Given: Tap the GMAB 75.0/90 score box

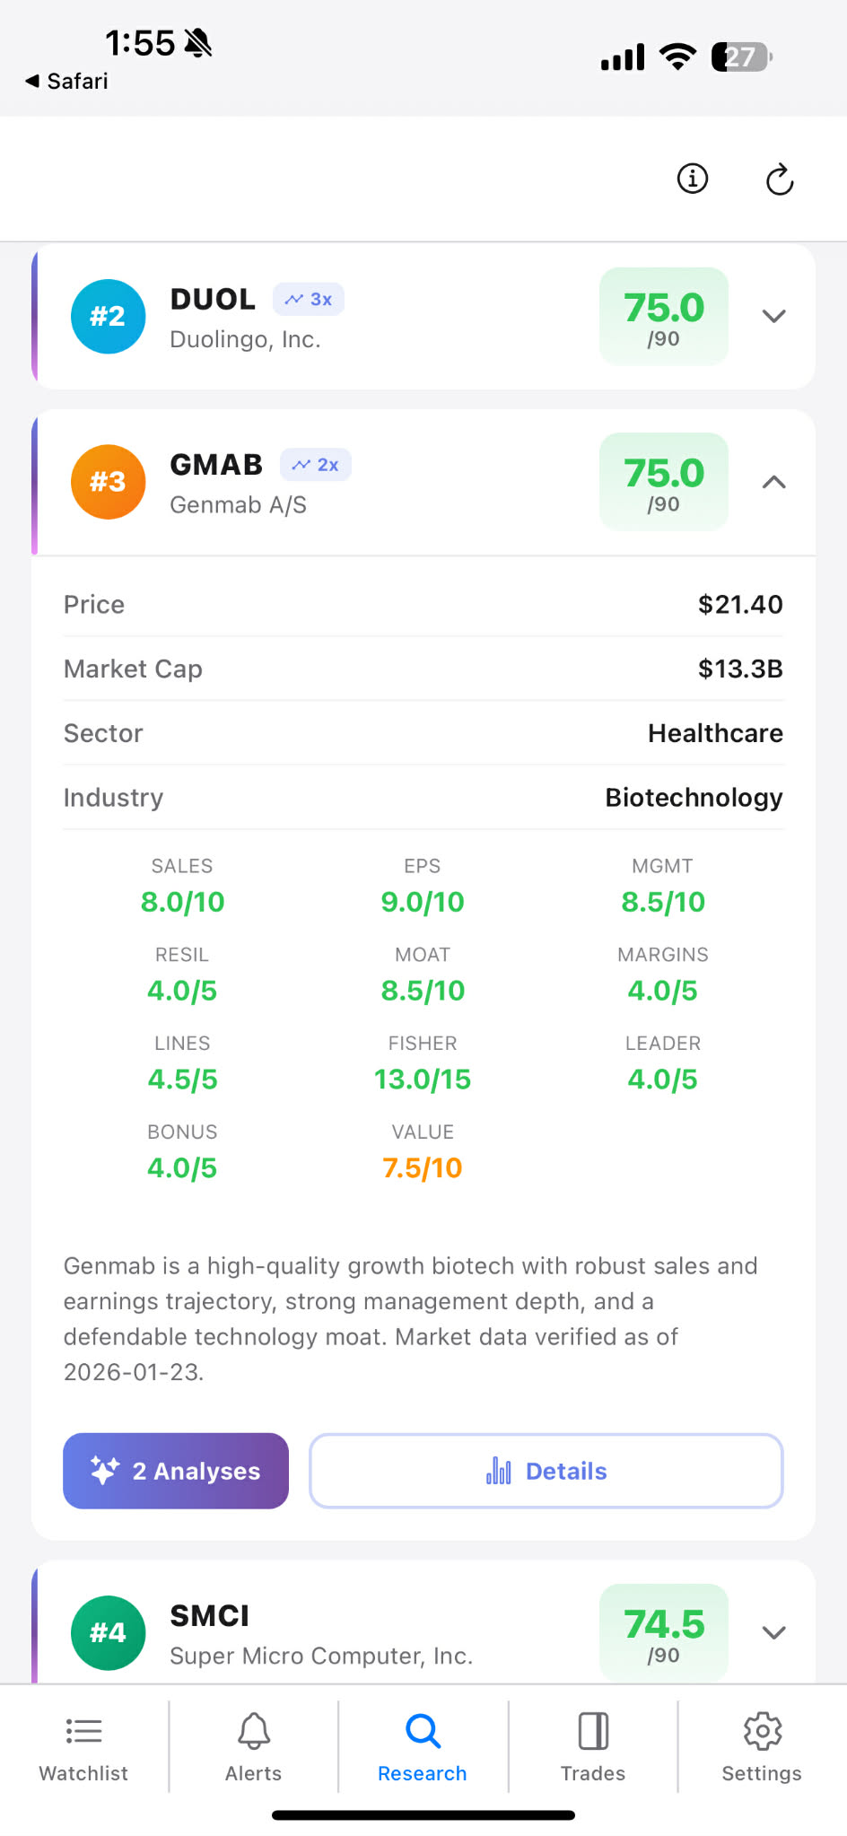Looking at the screenshot, I should 664,482.
